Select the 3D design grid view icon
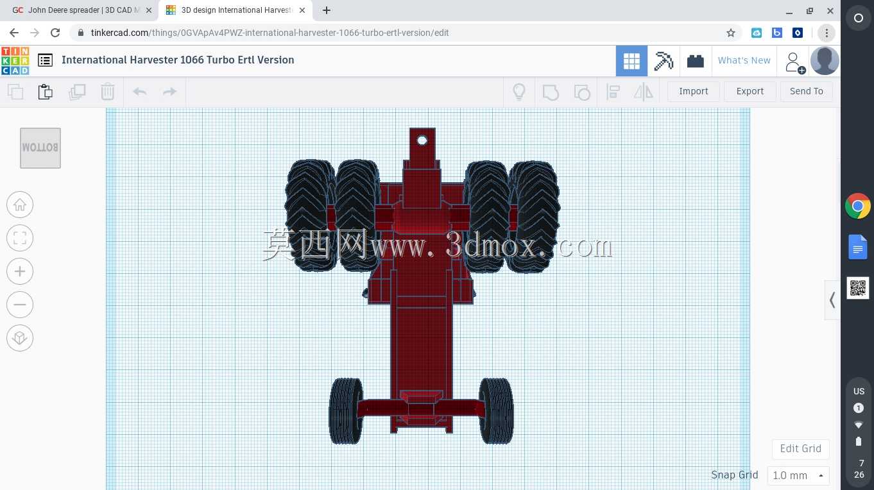 (631, 61)
